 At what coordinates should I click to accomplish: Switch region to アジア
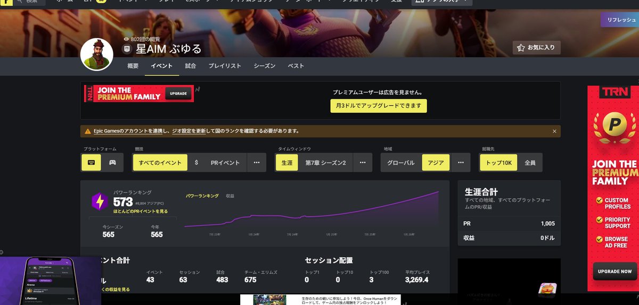tap(436, 163)
